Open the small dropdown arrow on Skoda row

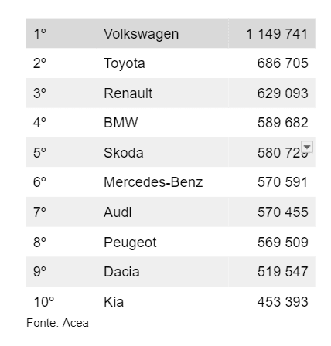tap(307, 147)
